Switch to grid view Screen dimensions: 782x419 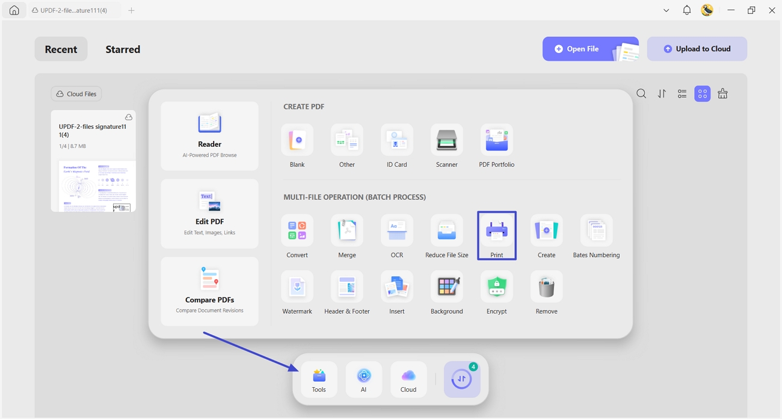point(703,94)
